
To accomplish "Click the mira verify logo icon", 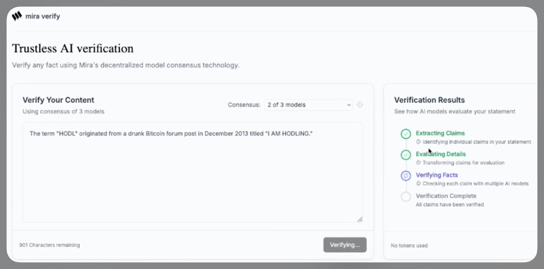I will coord(17,16).
